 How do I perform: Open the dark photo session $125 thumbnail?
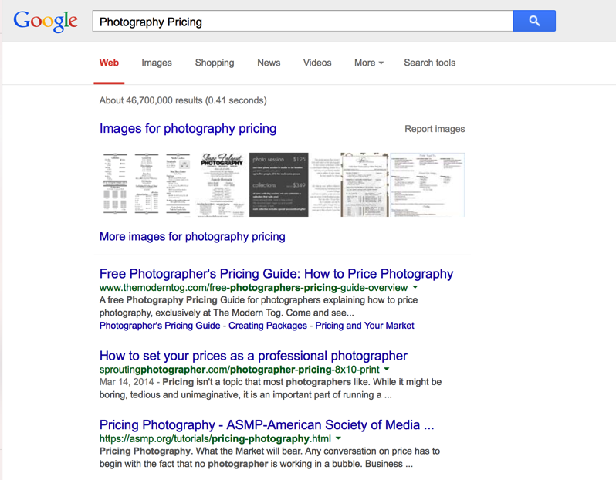(x=279, y=184)
